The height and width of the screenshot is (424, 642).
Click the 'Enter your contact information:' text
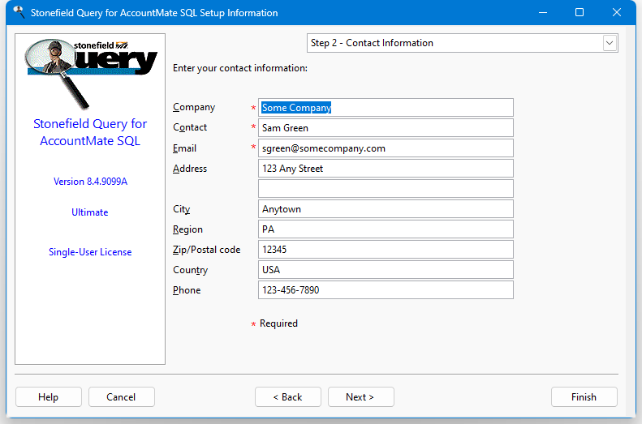240,68
